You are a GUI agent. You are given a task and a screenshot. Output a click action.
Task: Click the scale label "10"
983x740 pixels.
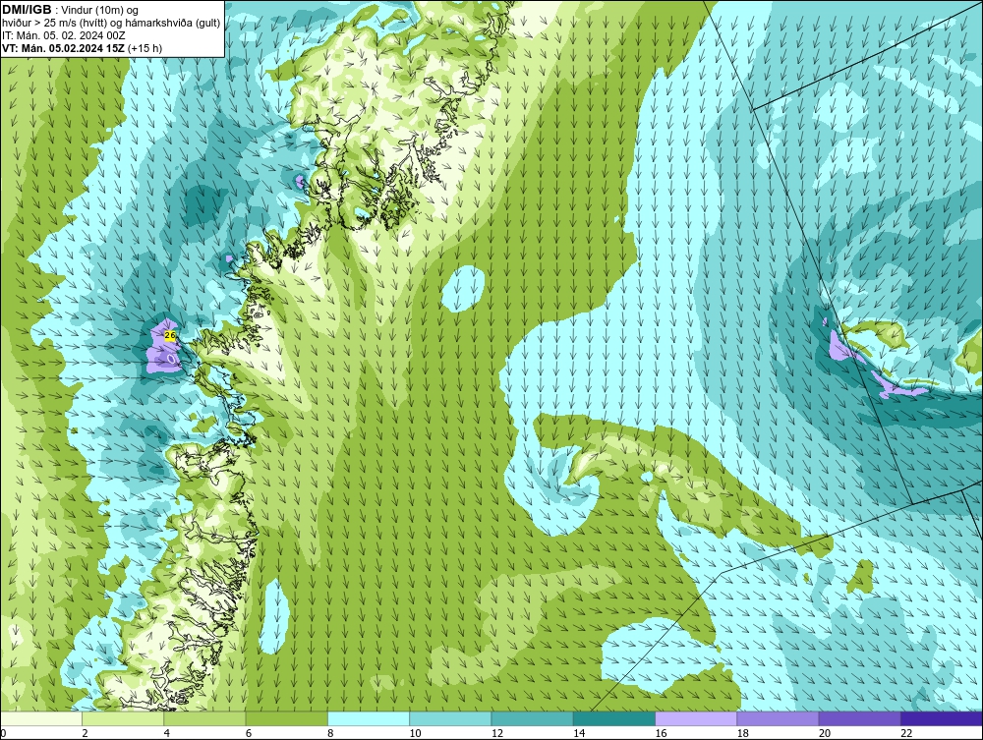tap(415, 733)
